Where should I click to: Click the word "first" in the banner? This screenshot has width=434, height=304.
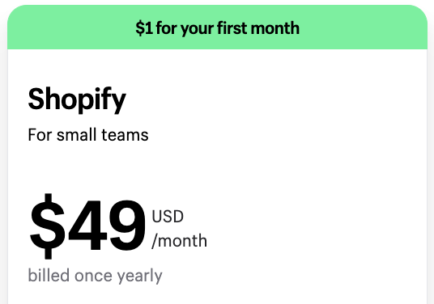tap(232, 27)
